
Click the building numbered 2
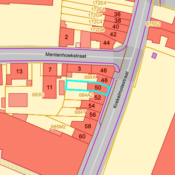click(x=66, y=37)
